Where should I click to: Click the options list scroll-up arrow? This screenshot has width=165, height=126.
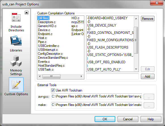[136, 19]
